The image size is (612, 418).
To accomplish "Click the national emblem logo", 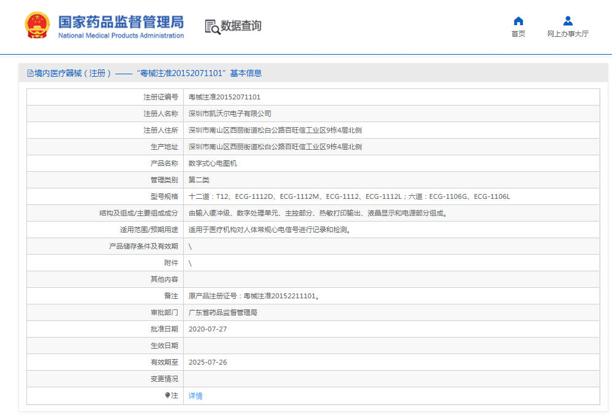I will [x=37, y=26].
